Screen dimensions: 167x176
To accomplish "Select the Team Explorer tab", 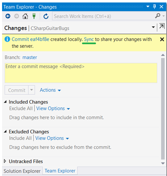I will [60, 171].
